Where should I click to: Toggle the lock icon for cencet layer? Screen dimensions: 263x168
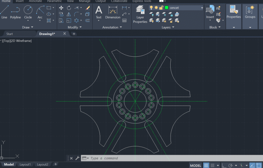(161, 8)
